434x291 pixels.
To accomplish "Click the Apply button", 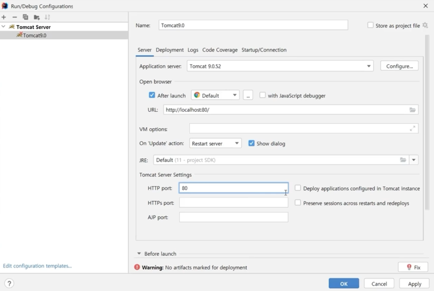I will coord(414,283).
